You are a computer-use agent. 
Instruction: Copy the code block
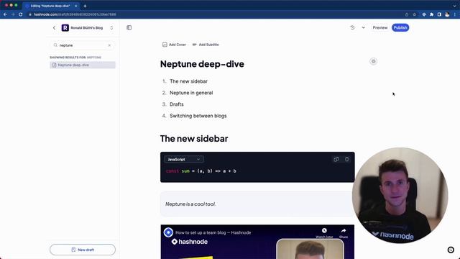[x=336, y=160]
